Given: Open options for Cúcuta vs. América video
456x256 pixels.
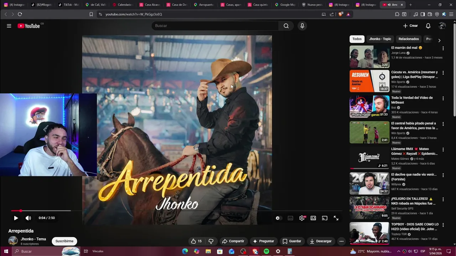Looking at the screenshot, I should tap(443, 73).
